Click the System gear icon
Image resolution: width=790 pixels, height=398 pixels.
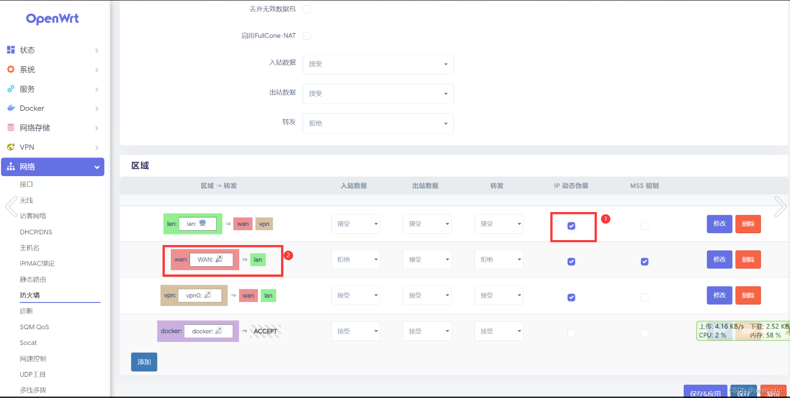11,69
